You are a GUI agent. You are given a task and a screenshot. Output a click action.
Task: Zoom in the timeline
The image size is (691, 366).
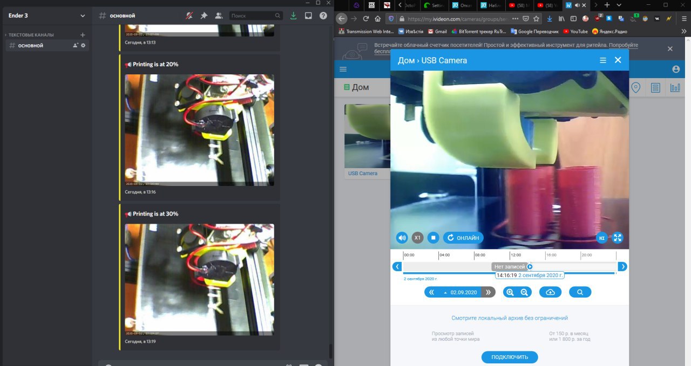tap(510, 292)
